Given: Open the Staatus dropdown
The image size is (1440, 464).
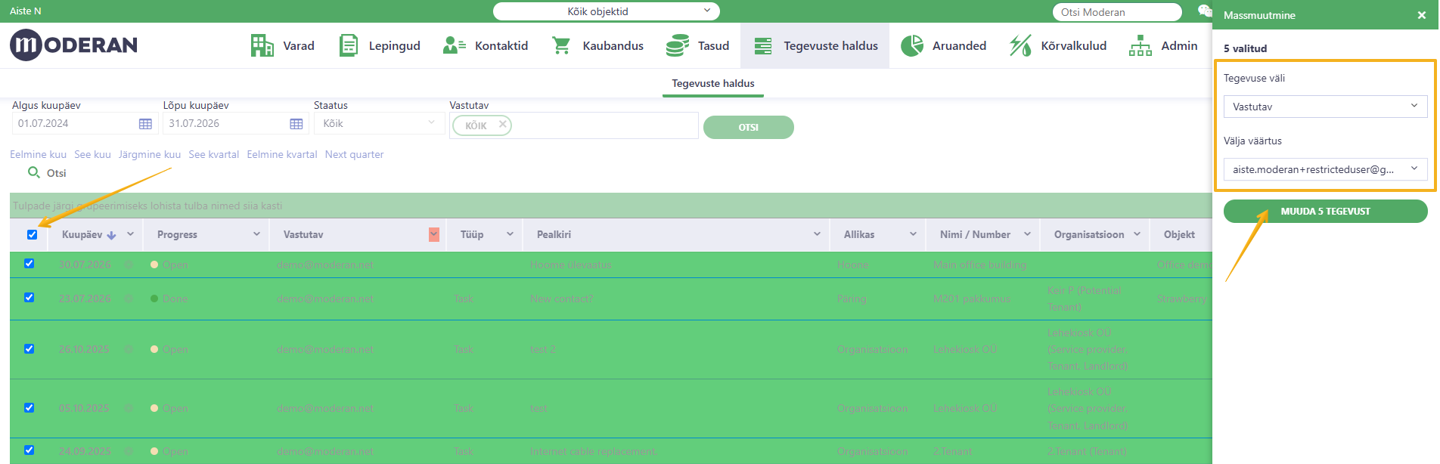Looking at the screenshot, I should (x=379, y=123).
